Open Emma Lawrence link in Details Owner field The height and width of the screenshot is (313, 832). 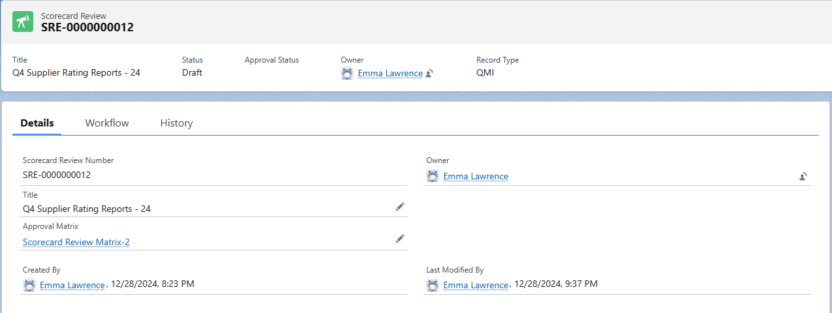coord(476,176)
